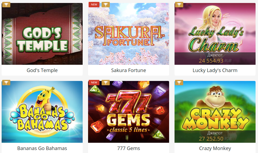The image size is (258, 153).
Task: Open the Bananas Go Bahamas thumbnail
Action: pyautogui.click(x=42, y=112)
